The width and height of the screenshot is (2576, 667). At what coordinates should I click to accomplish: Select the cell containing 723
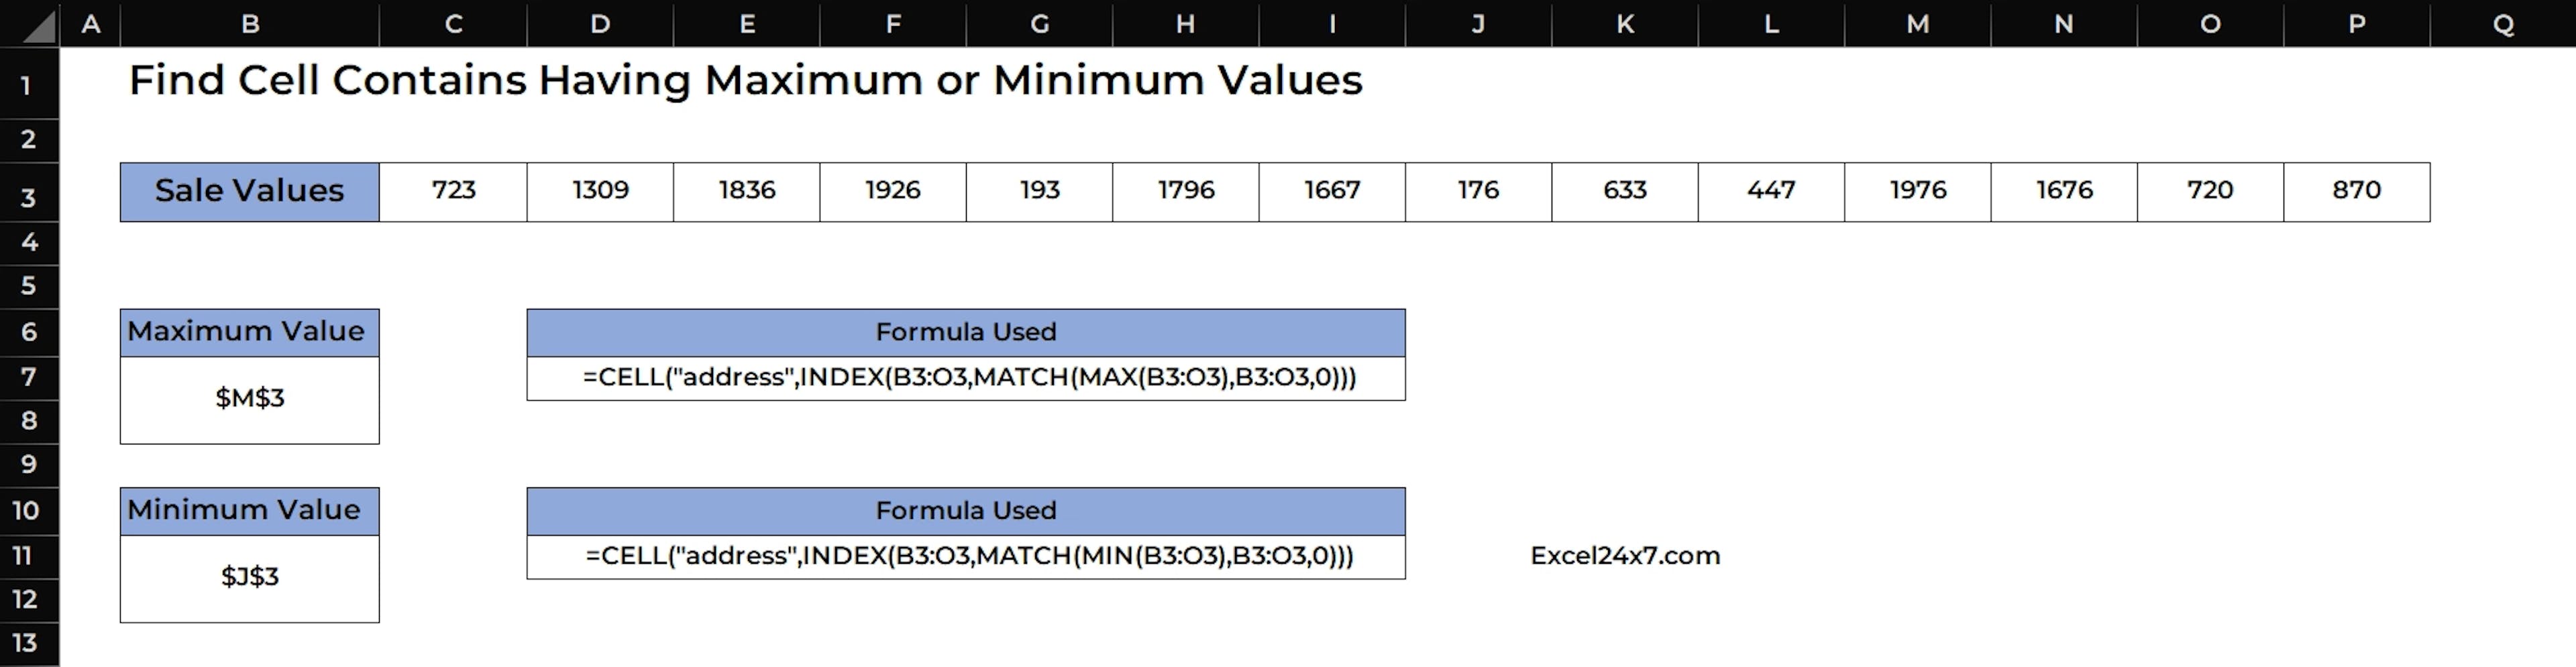click(x=453, y=192)
